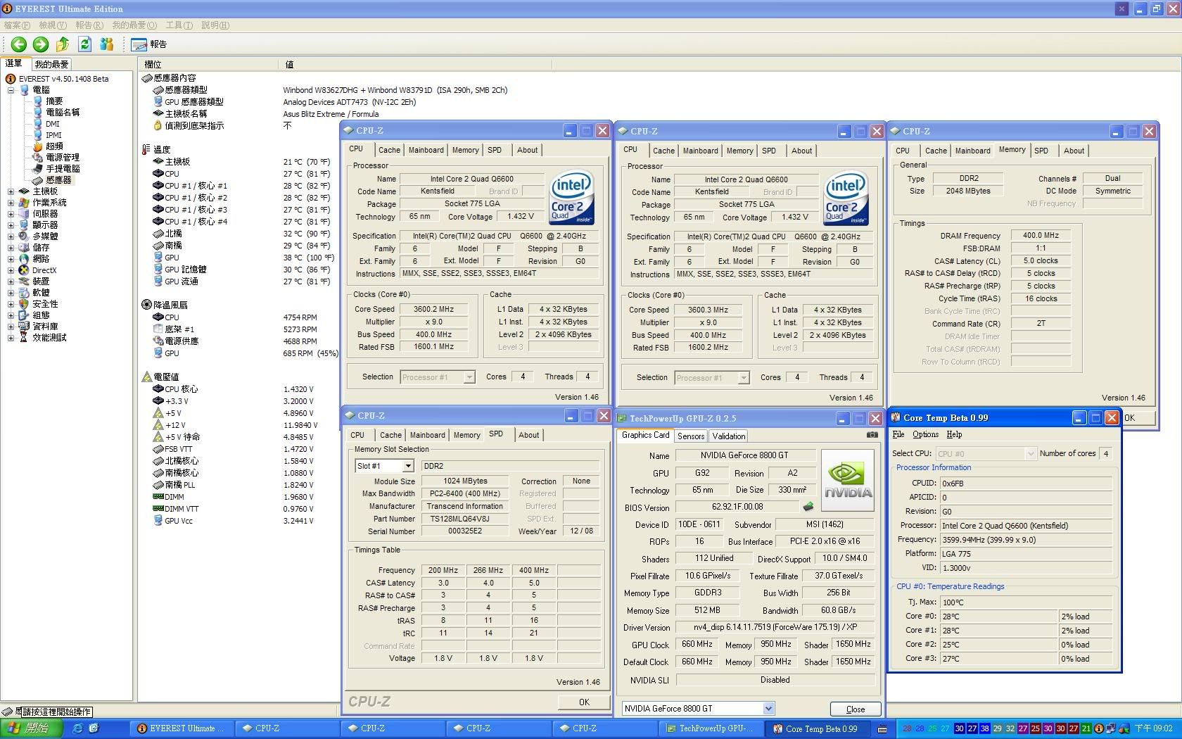The width and height of the screenshot is (1182, 739).
Task: Click the BIOS save chip icon in GPU-Z
Action: point(808,507)
